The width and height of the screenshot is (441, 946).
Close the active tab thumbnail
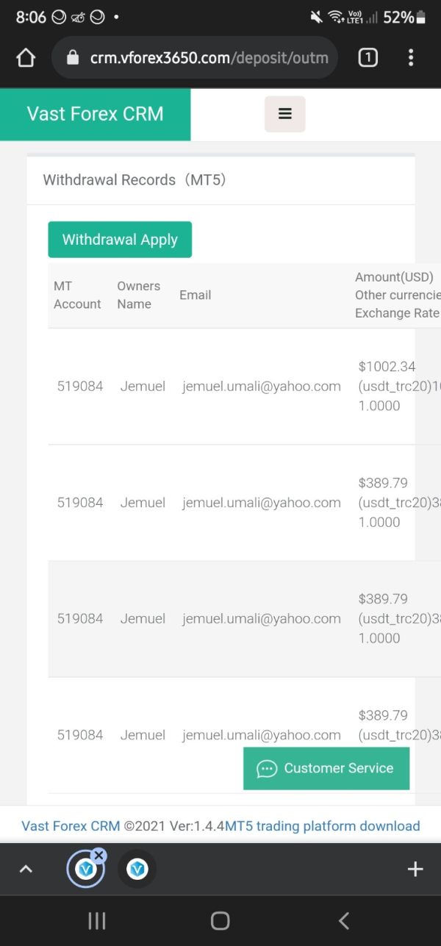pos(99,856)
